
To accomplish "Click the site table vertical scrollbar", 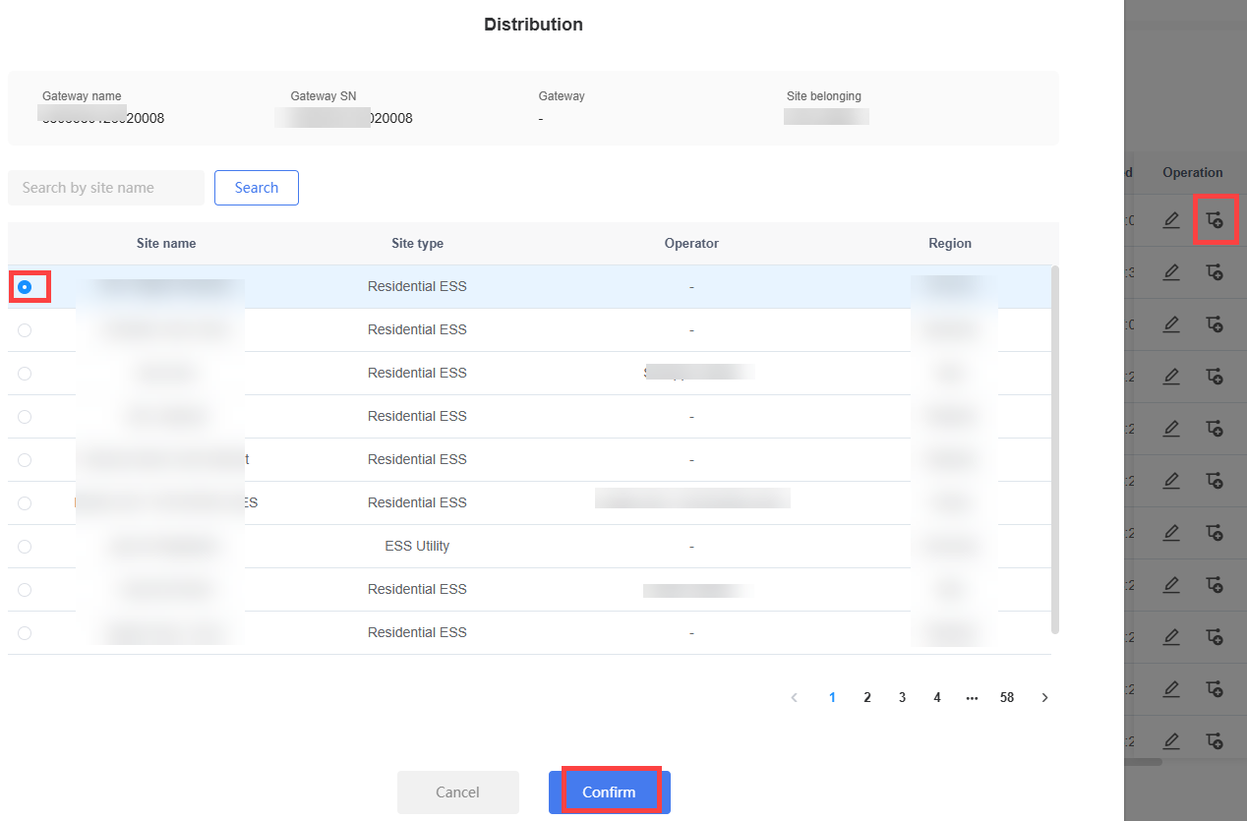I will pos(1055,449).
